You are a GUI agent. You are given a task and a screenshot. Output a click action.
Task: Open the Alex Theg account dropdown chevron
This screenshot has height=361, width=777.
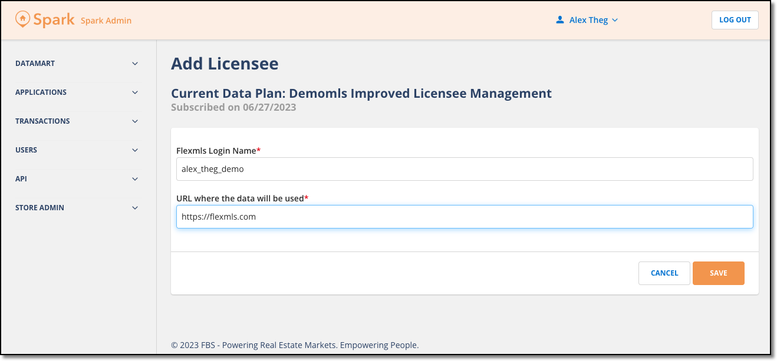[x=615, y=20]
